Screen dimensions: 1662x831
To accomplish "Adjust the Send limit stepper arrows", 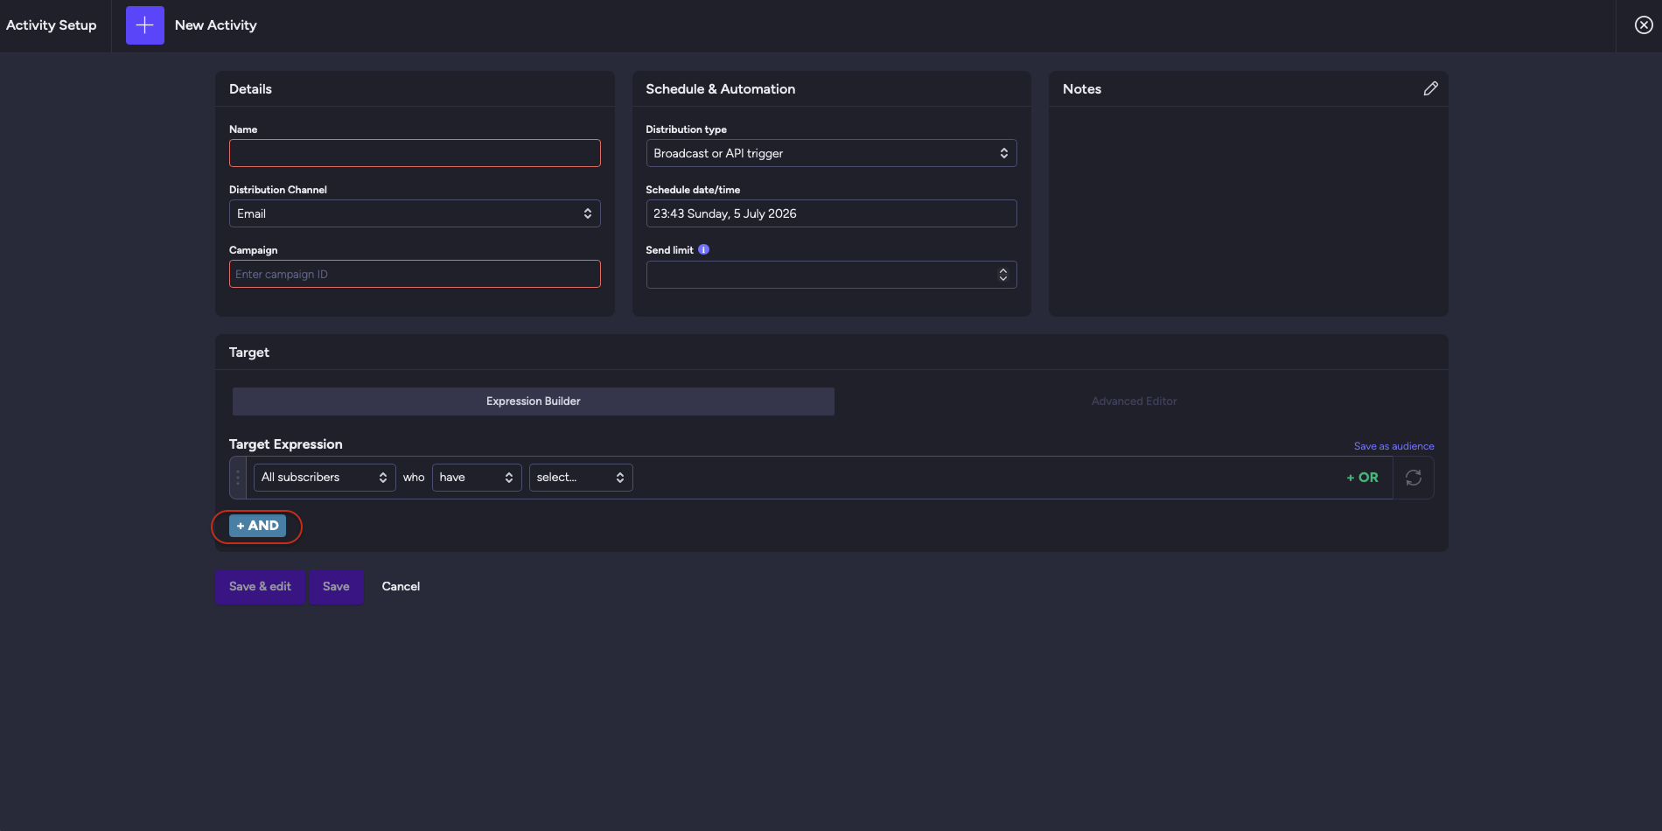I will point(1002,275).
